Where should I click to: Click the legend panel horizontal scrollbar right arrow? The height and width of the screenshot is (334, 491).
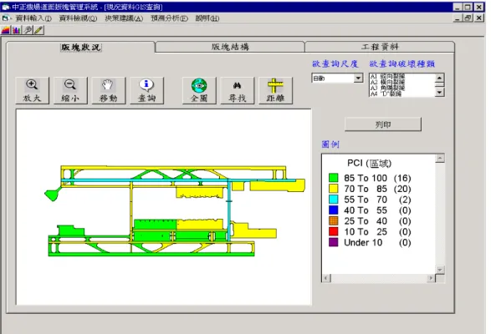[x=431, y=278]
